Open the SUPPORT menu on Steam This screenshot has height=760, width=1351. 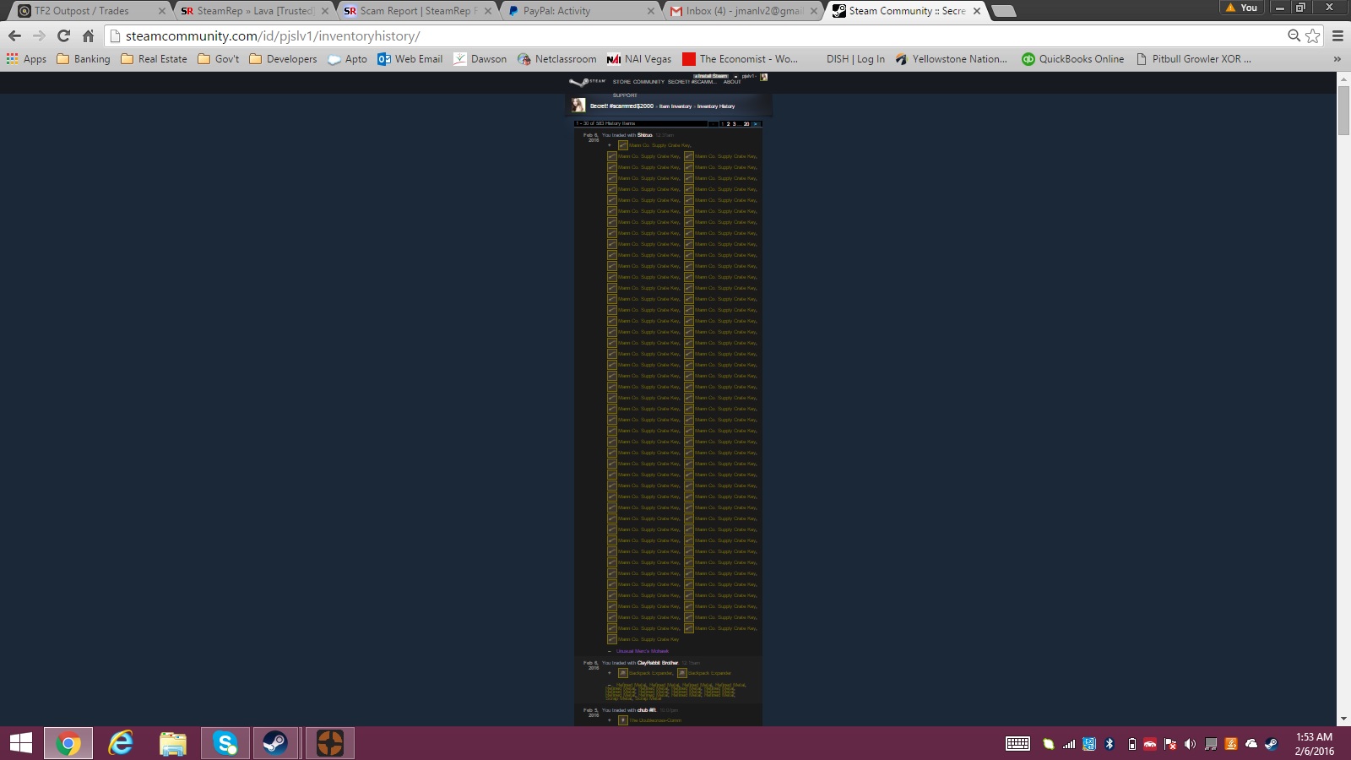tap(625, 95)
